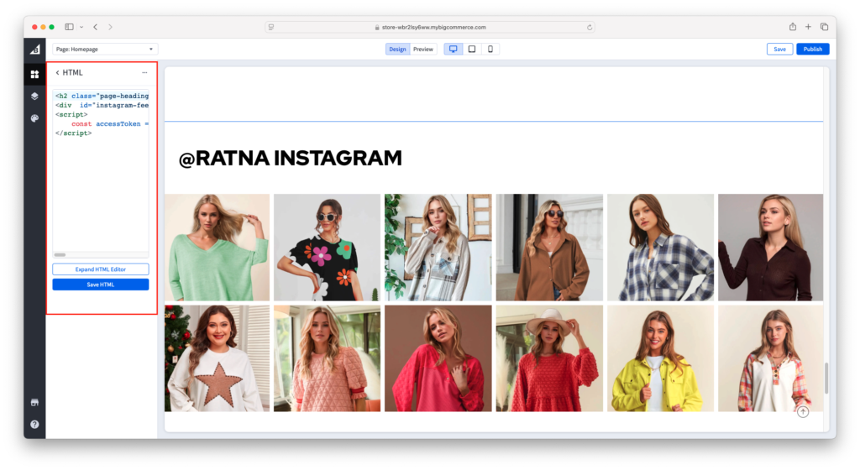The image size is (860, 470).
Task: Click the Publish button
Action: (x=813, y=50)
